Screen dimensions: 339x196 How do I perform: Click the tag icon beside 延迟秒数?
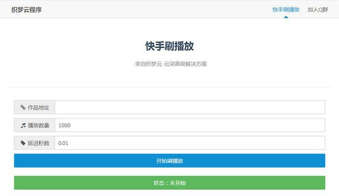click(x=23, y=143)
